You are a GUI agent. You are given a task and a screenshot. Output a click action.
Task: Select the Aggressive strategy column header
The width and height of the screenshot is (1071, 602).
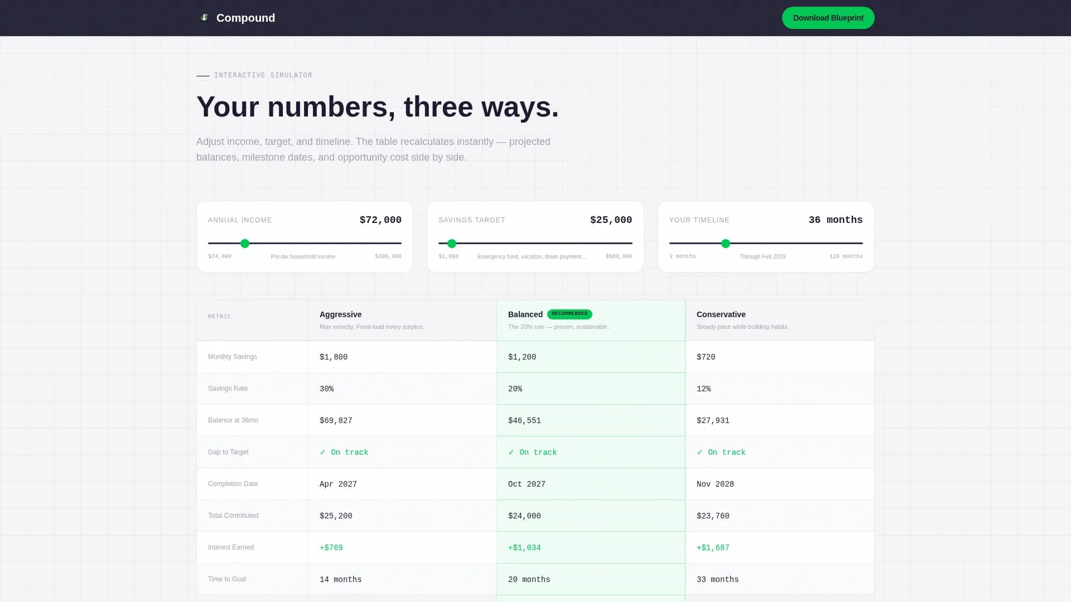[x=340, y=314]
